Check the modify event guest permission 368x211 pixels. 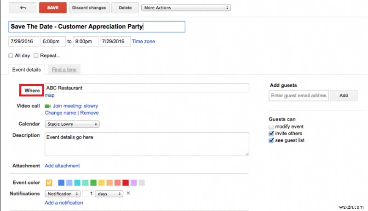(271, 127)
